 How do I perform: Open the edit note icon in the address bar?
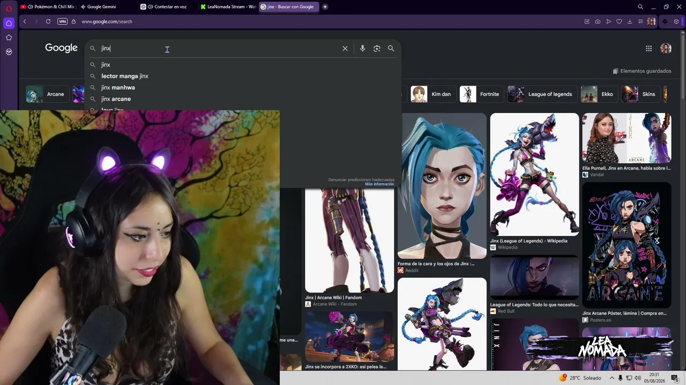pos(587,21)
